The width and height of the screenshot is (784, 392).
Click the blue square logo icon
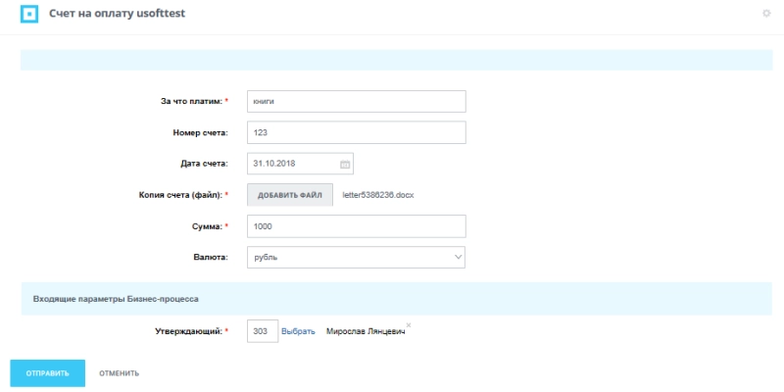pyautogui.click(x=29, y=15)
